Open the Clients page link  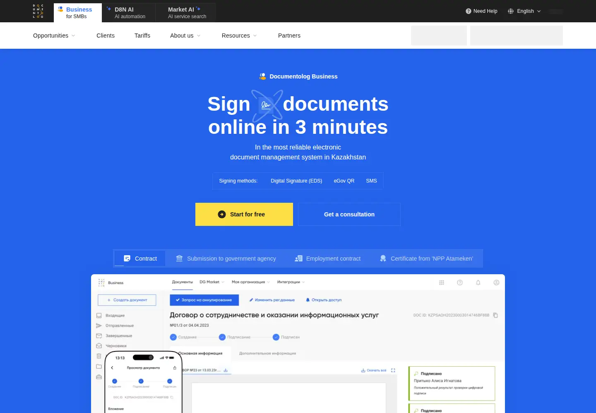tap(106, 36)
